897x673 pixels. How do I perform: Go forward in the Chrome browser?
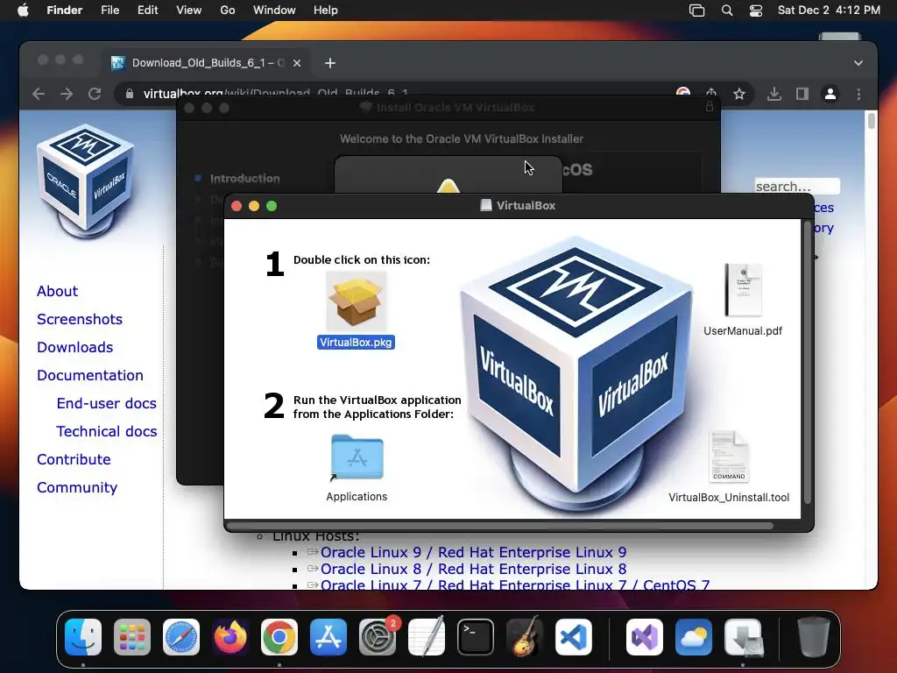click(67, 94)
